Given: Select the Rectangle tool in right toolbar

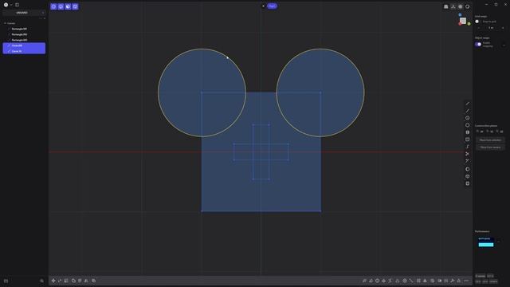Looking at the screenshot, I should click(x=468, y=140).
